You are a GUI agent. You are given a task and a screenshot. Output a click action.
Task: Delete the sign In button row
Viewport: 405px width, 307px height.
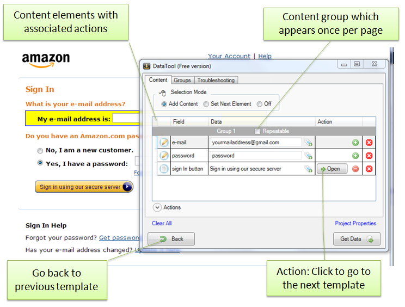pyautogui.click(x=369, y=169)
